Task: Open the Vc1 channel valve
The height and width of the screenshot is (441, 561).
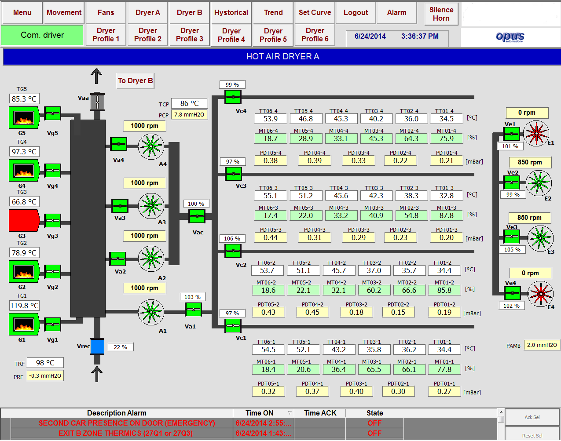Action: coord(233,326)
